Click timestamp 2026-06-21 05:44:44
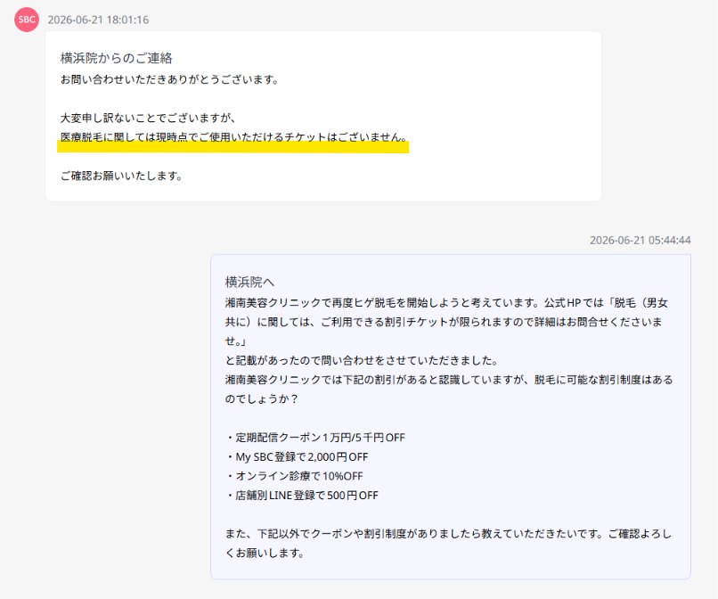The width and height of the screenshot is (718, 599). pyautogui.click(x=640, y=240)
